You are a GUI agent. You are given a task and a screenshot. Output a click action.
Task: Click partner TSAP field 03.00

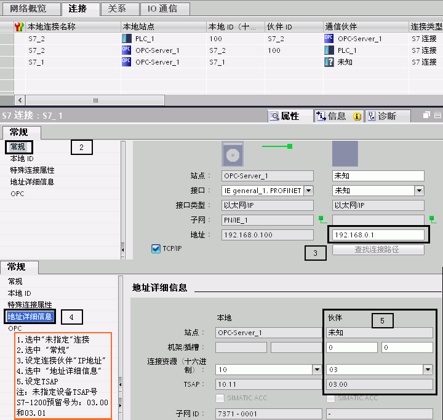(380, 384)
